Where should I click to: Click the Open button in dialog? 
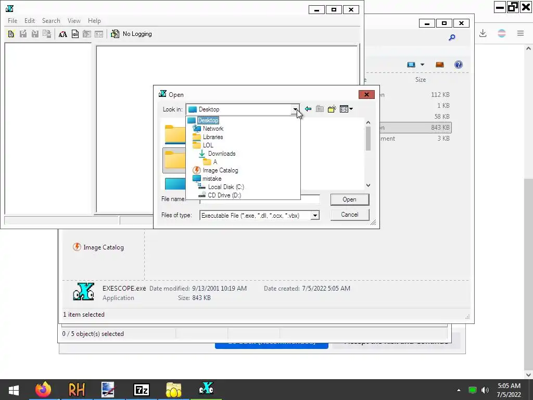pos(349,199)
